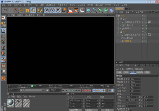159x111 pixels.
Task: Click the green play backward button
Action: point(70,90)
